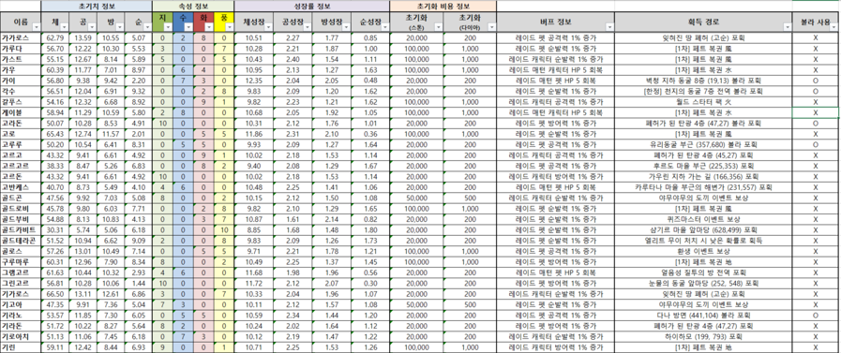The image size is (841, 353).
Task: Open the blue 수 attribute filter dropdown
Action: pos(188,27)
